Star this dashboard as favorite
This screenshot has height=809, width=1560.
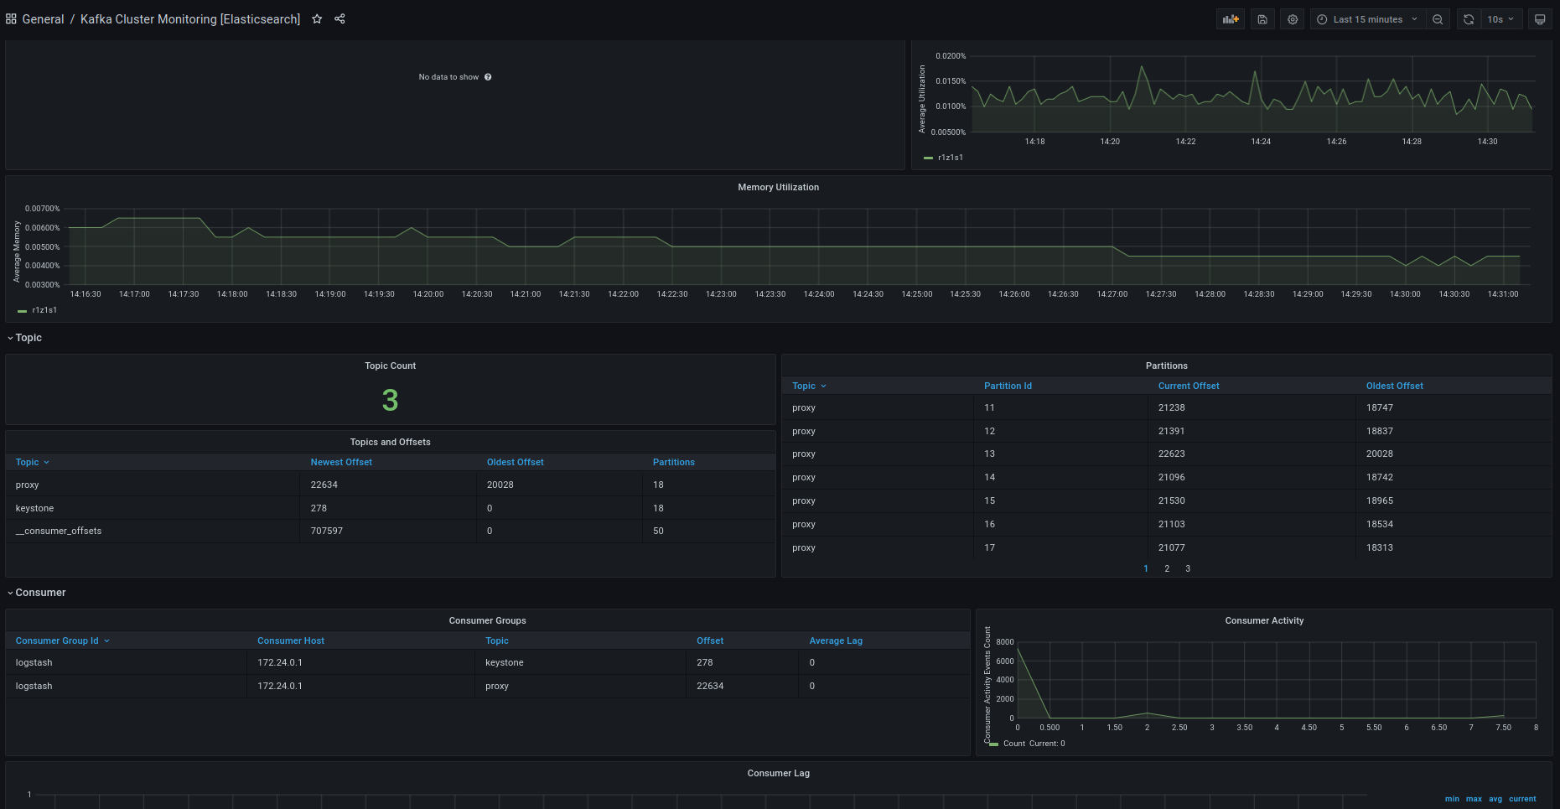(x=317, y=19)
